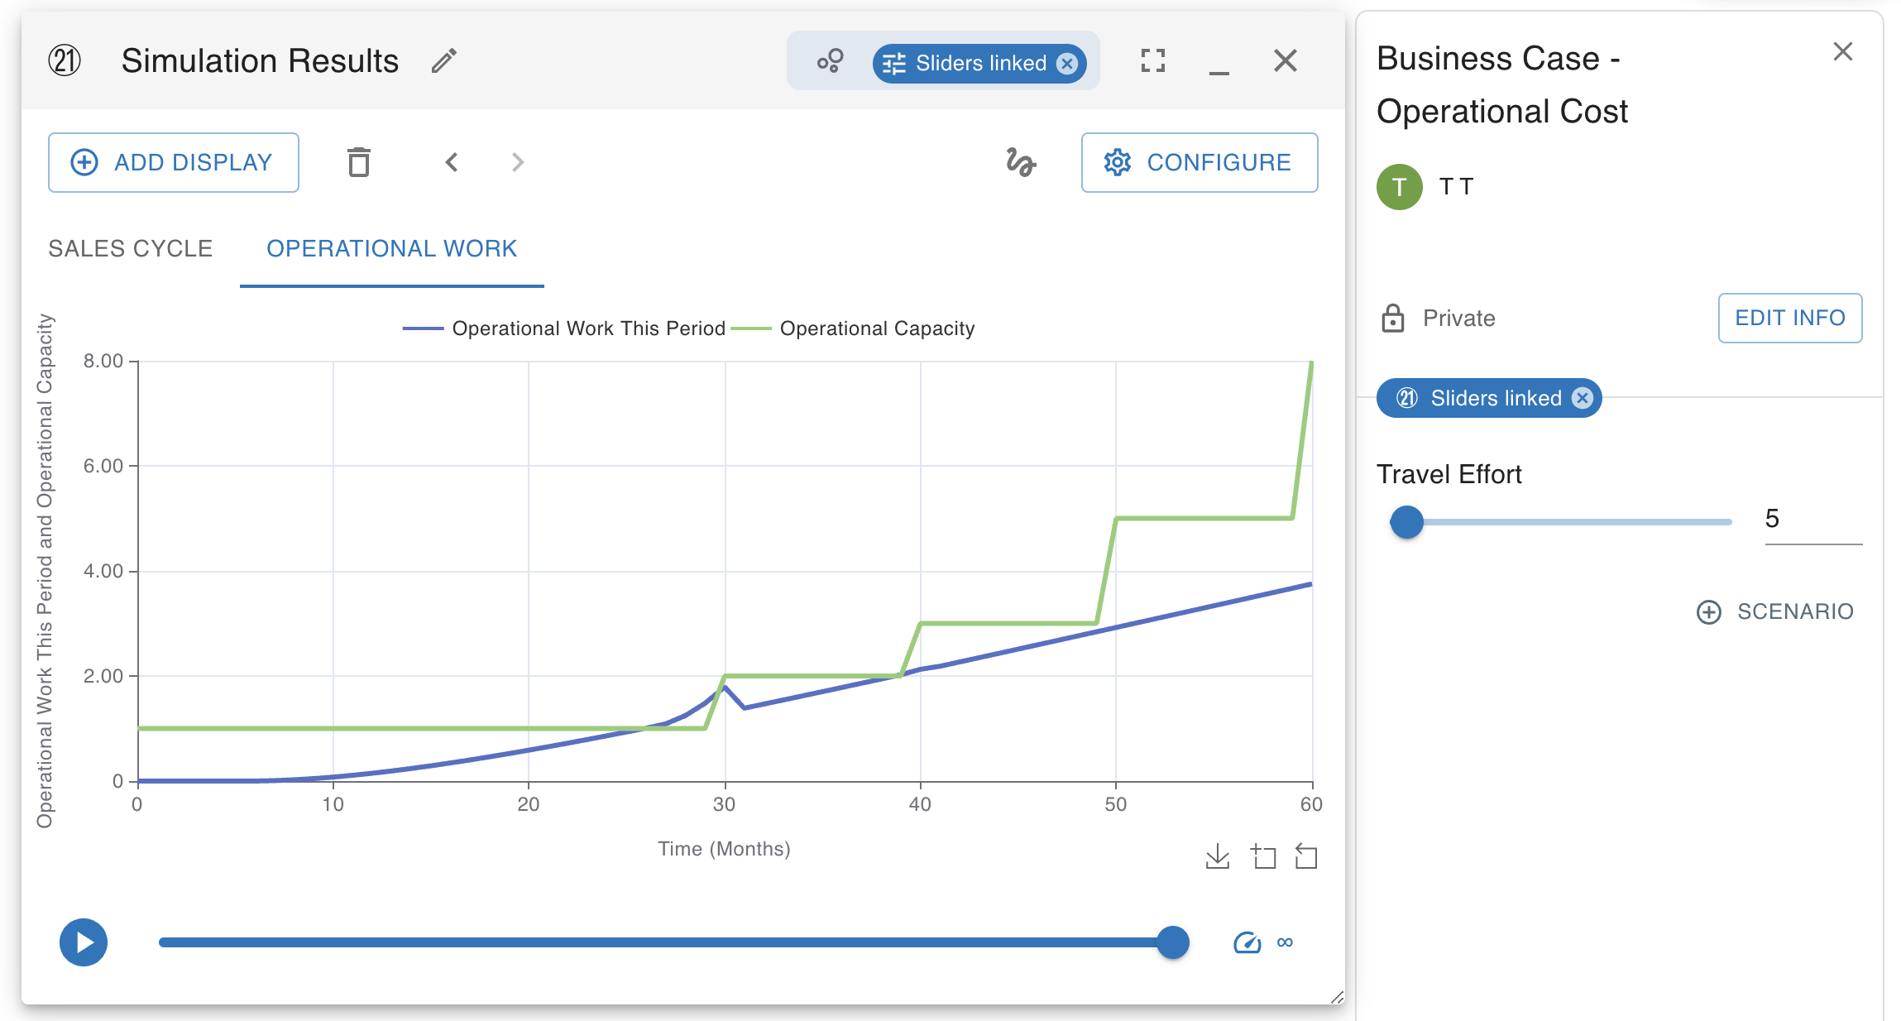Click the pencil icon to rename Simulation Results
This screenshot has width=1901, height=1021.
click(x=444, y=60)
